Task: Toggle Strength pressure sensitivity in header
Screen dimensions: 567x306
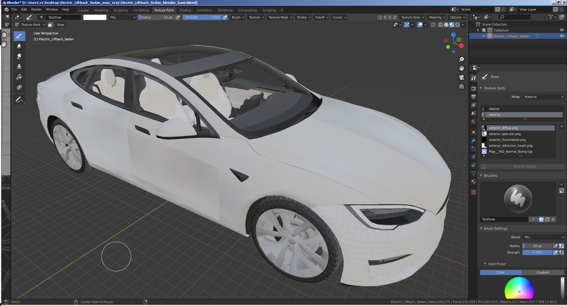Action: pyautogui.click(x=225, y=17)
